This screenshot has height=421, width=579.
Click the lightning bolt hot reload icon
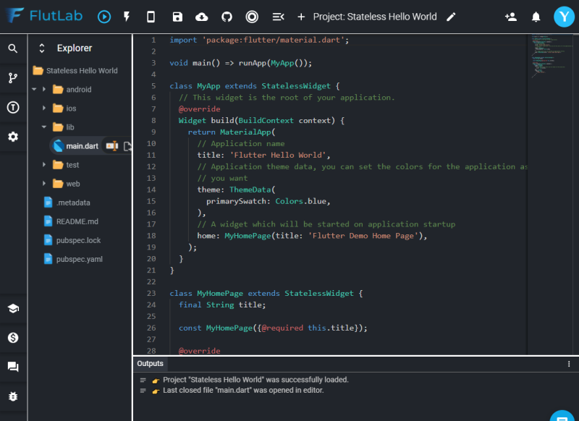tap(127, 17)
